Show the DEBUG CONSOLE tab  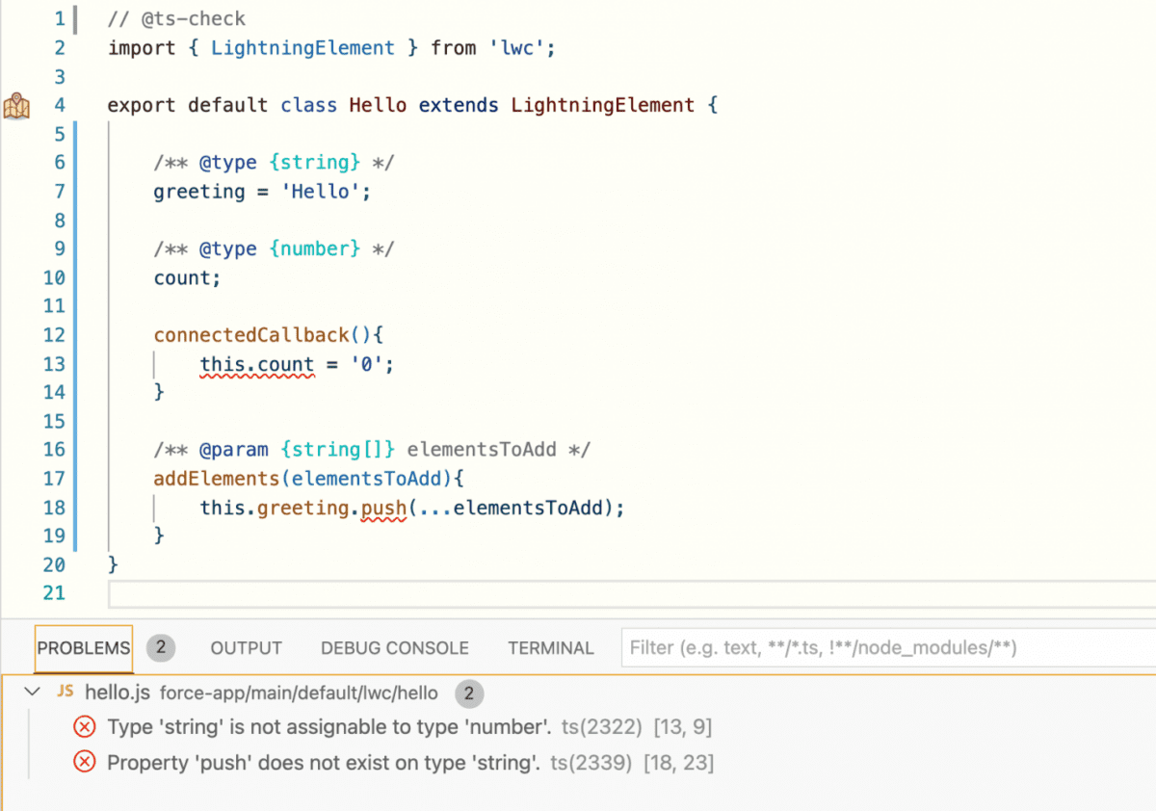(x=395, y=648)
